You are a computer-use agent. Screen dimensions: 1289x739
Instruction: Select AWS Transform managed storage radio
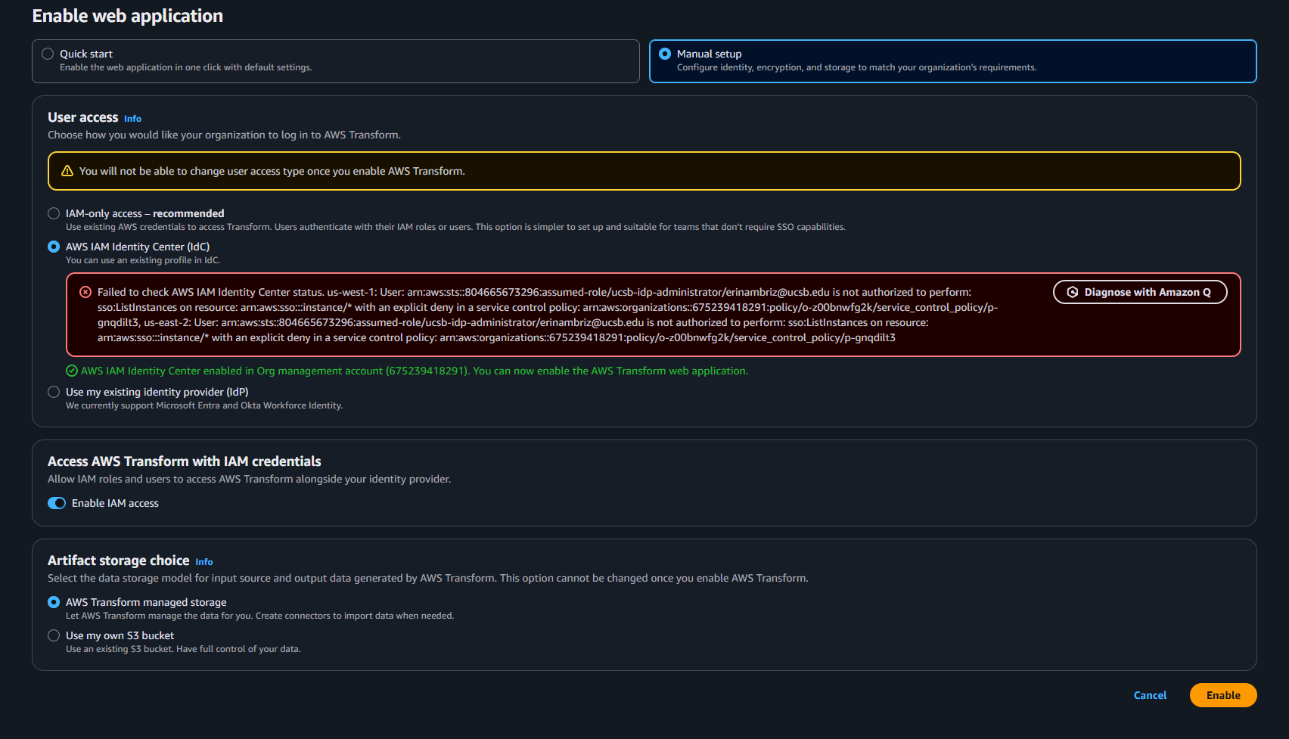[54, 602]
